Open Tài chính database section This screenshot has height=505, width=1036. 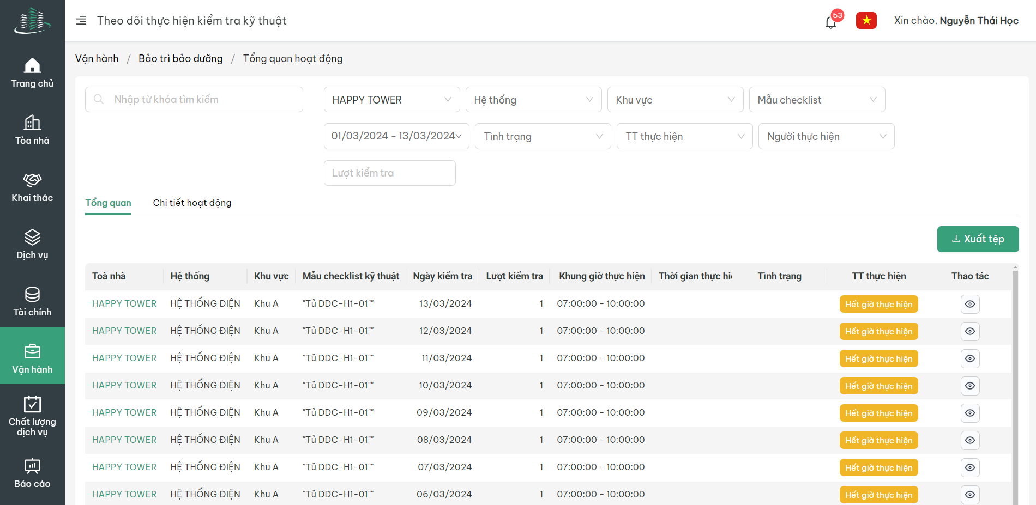pyautogui.click(x=32, y=301)
